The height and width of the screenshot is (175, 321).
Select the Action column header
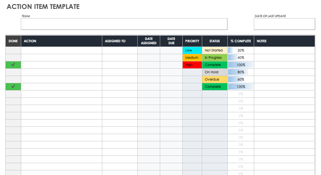click(62, 41)
